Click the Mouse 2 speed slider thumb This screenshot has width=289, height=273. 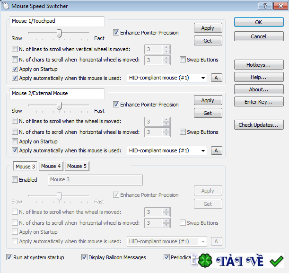(x=59, y=106)
